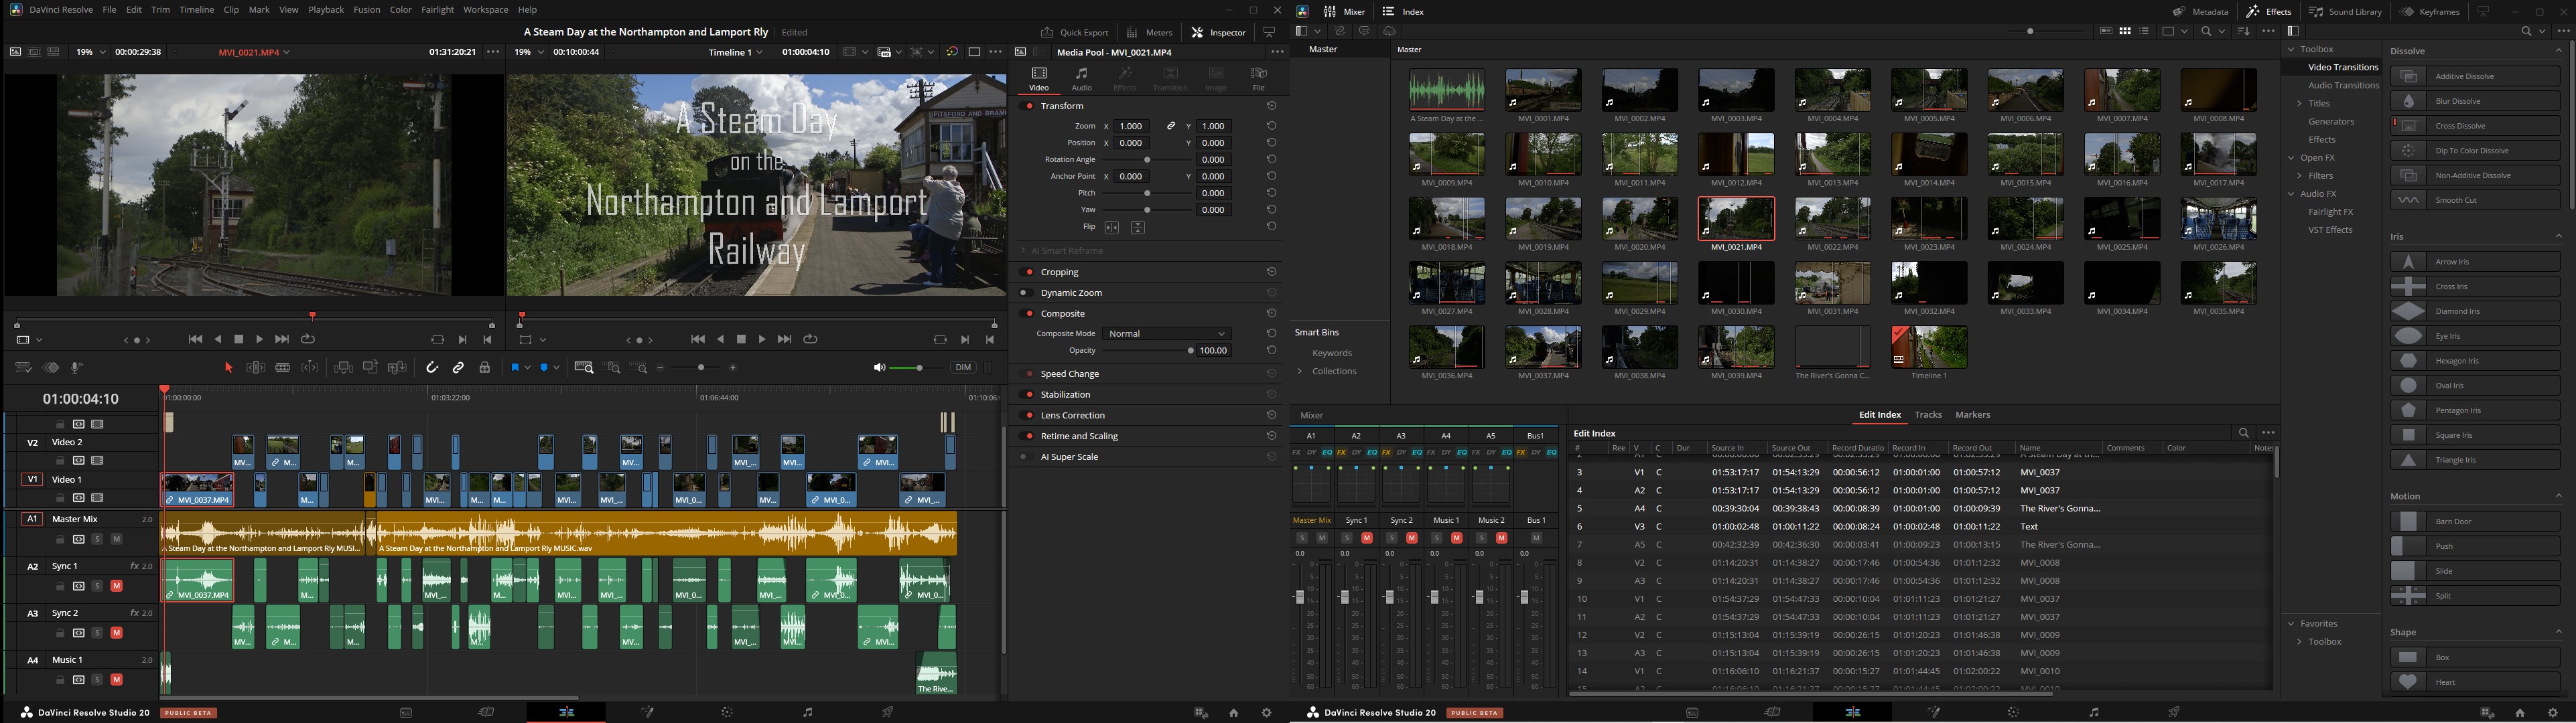
Task: Toggle auto track selector on Video 2
Action: [78, 461]
